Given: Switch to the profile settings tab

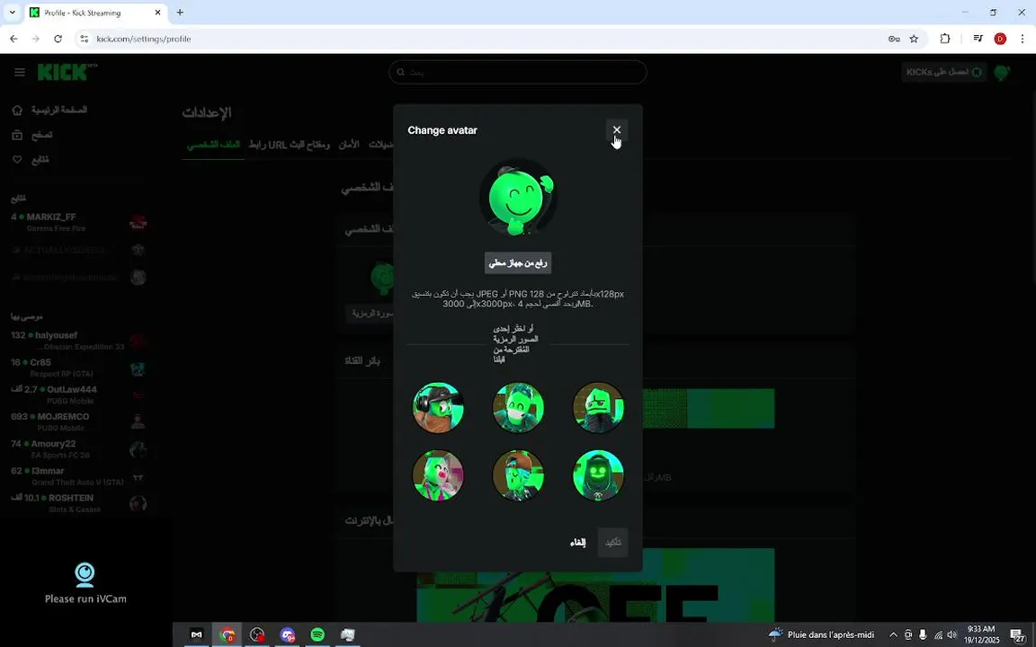Looking at the screenshot, I should (x=213, y=145).
